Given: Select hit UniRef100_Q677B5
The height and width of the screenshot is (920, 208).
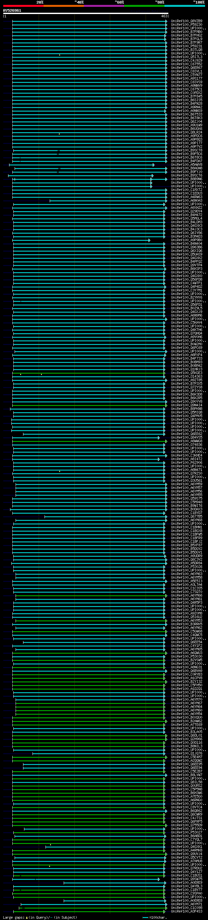Looking at the screenshot, I should pyautogui.click(x=186, y=516).
